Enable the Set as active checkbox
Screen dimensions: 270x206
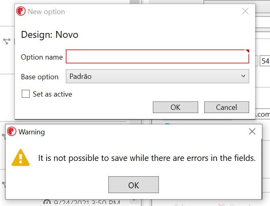[26, 94]
